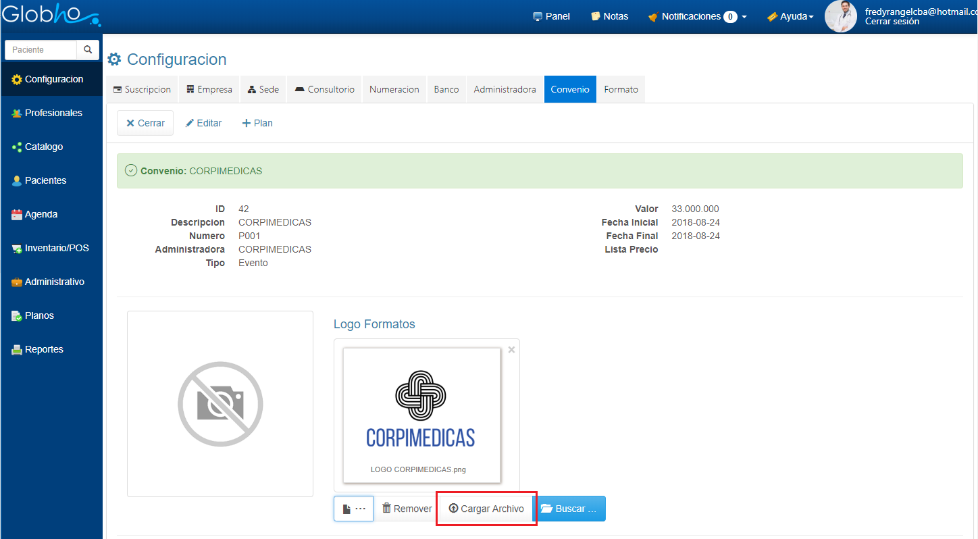Expand the Notificaciones dropdown

tap(697, 16)
